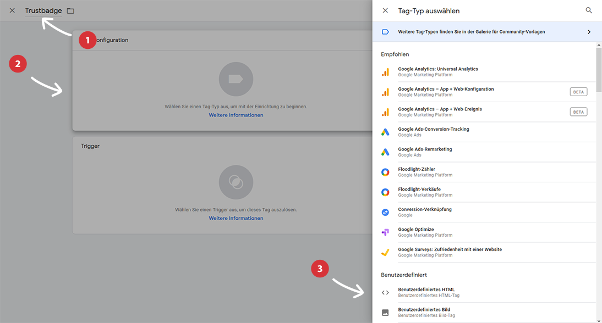Close the Trustbadge tag editor
This screenshot has height=323, width=602.
pyautogui.click(x=12, y=10)
